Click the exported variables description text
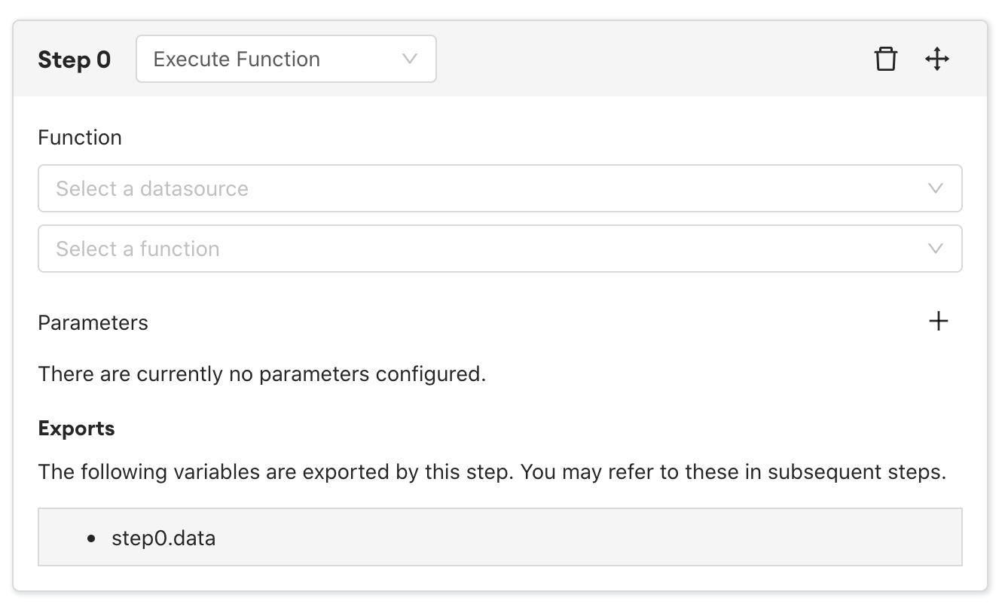The image size is (1005, 607). click(491, 472)
